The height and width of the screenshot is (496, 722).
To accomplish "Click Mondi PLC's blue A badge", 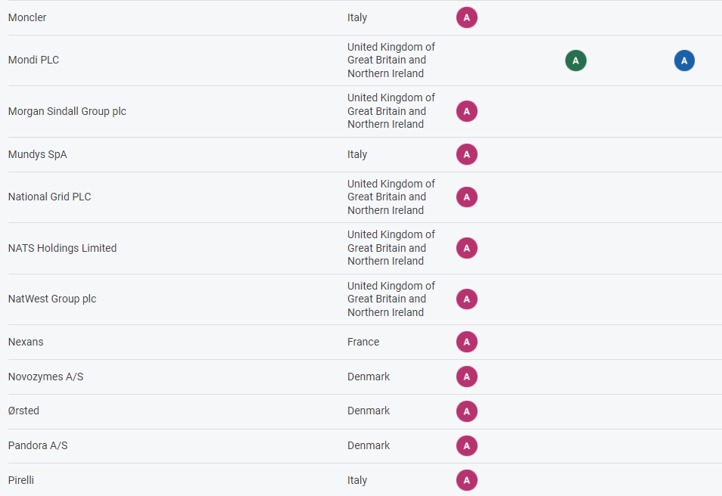I will click(684, 60).
